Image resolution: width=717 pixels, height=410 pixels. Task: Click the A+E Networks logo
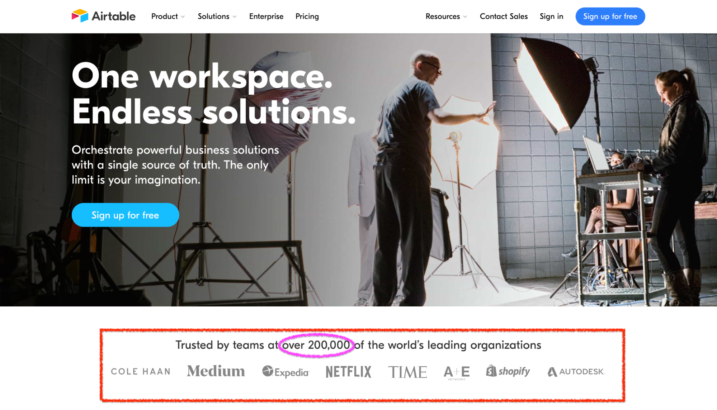click(x=456, y=372)
